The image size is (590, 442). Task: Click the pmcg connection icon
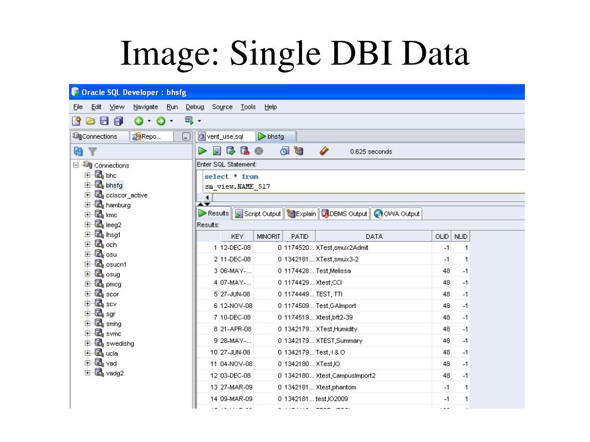click(x=99, y=284)
